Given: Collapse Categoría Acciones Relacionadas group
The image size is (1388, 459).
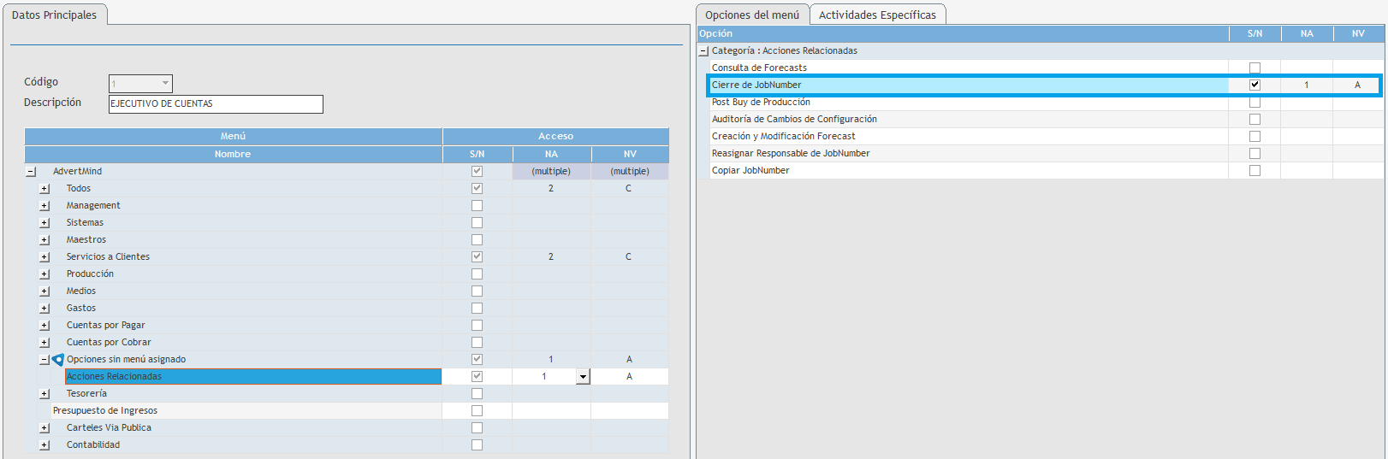Looking at the screenshot, I should pos(703,51).
